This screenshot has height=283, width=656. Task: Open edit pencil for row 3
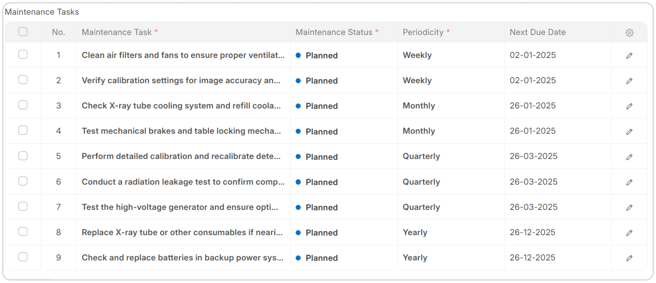(629, 106)
